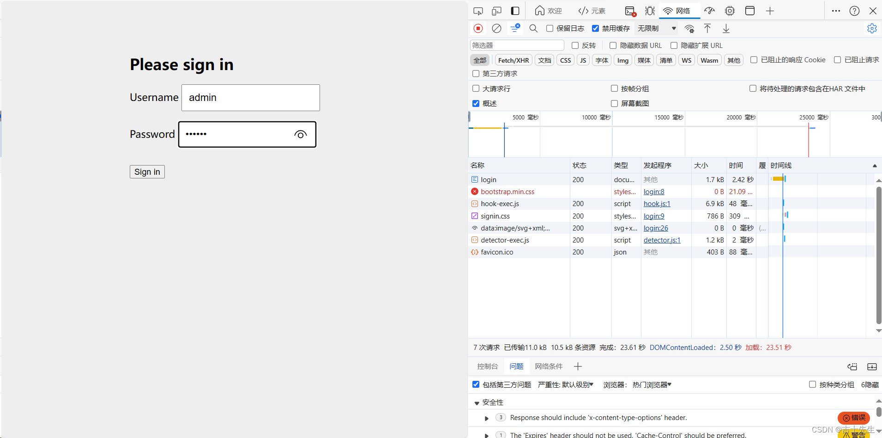
Task: Check Hide extension URLs checkbox
Action: 674,45
